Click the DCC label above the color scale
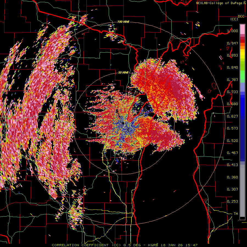Image resolution: width=247 pixels, height=247 pixels. tap(241, 16)
